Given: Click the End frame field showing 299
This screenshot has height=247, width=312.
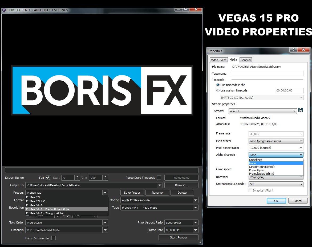Looking at the screenshot, I should (x=96, y=178).
